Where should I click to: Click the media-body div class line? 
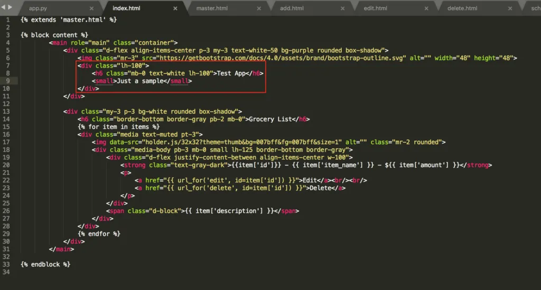tap(222, 150)
